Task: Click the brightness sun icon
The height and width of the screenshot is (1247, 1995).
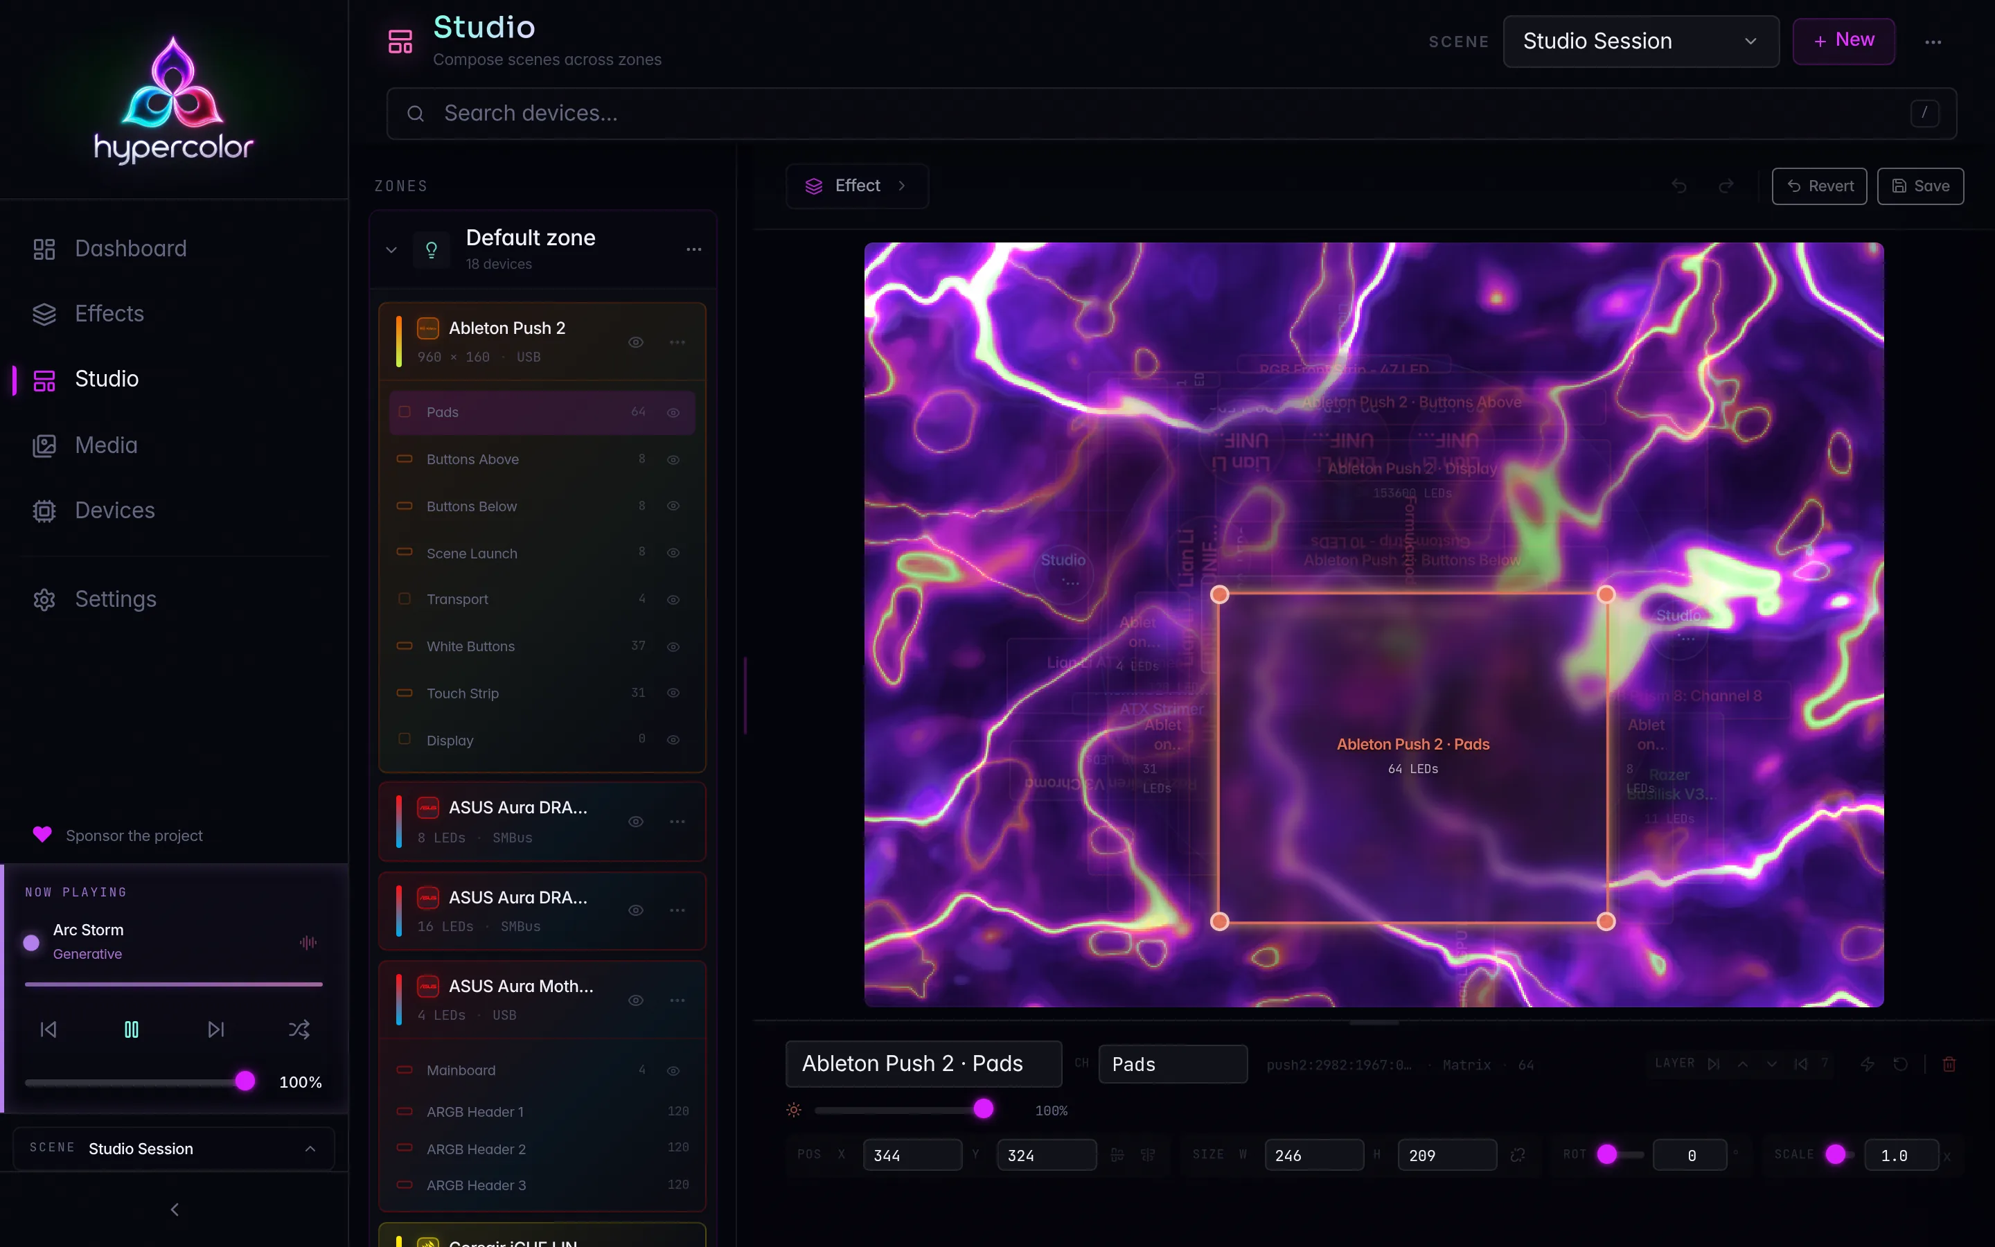Action: tap(794, 1110)
